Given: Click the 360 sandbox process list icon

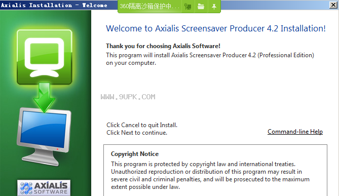Looking at the screenshot, I should [x=187, y=7].
